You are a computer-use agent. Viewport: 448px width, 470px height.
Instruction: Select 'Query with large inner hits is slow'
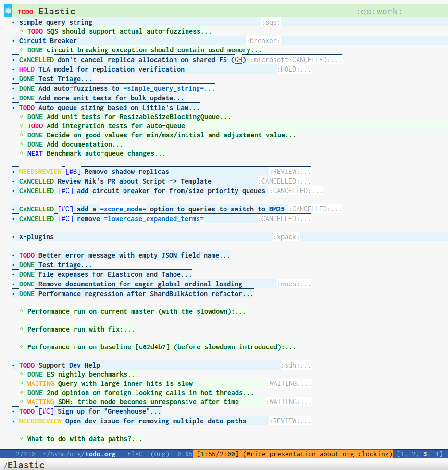pos(125,383)
